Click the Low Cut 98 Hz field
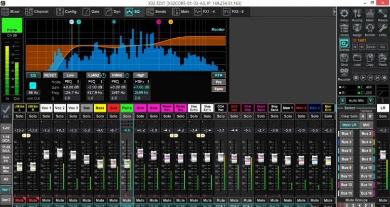This screenshot has width=390, height=207. (x=33, y=93)
